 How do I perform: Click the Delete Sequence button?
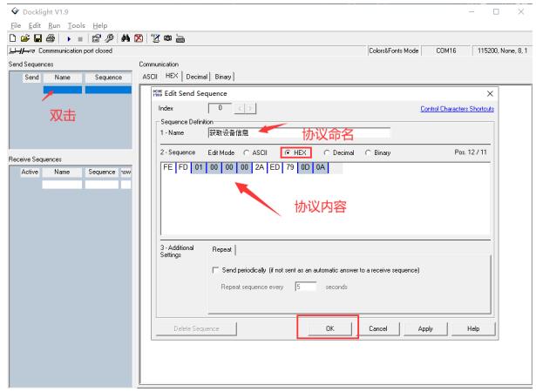[x=196, y=328]
